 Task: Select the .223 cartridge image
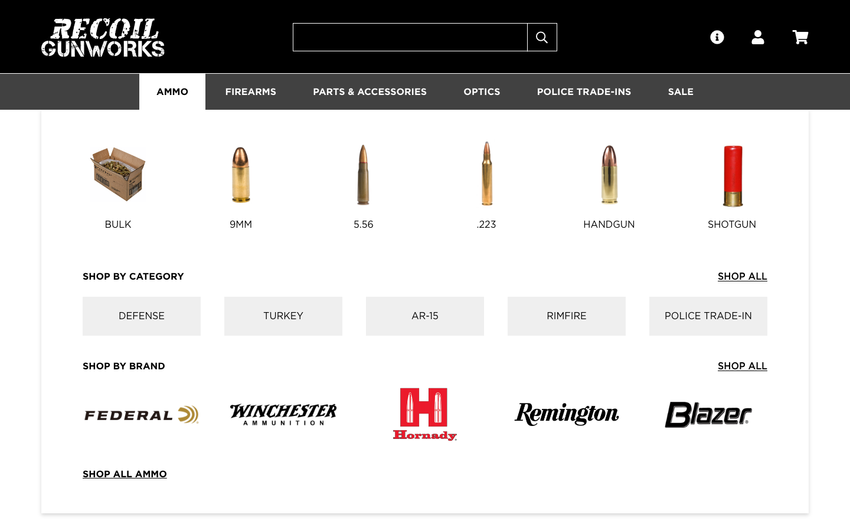(x=486, y=173)
